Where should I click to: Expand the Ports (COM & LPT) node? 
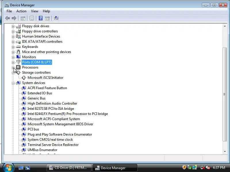pyautogui.click(x=13, y=62)
